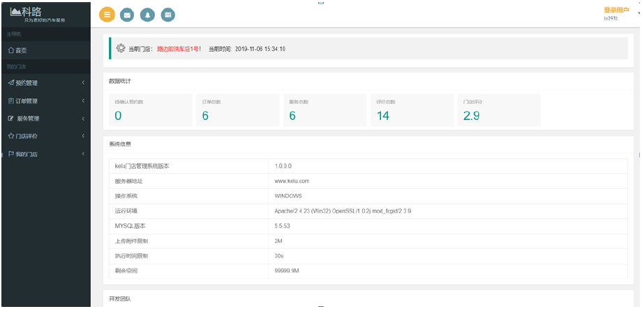Click the flag icon for 我的门店
The height and width of the screenshot is (309, 642).
10,153
